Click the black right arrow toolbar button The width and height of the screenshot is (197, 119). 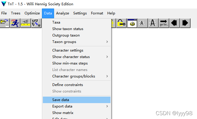coord(185,23)
